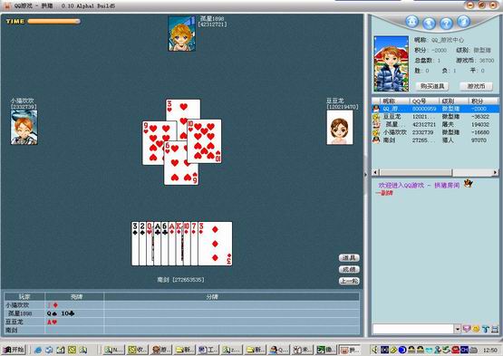Select 豆豆龙 row in the player list

435,117
